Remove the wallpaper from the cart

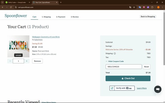point(37,61)
